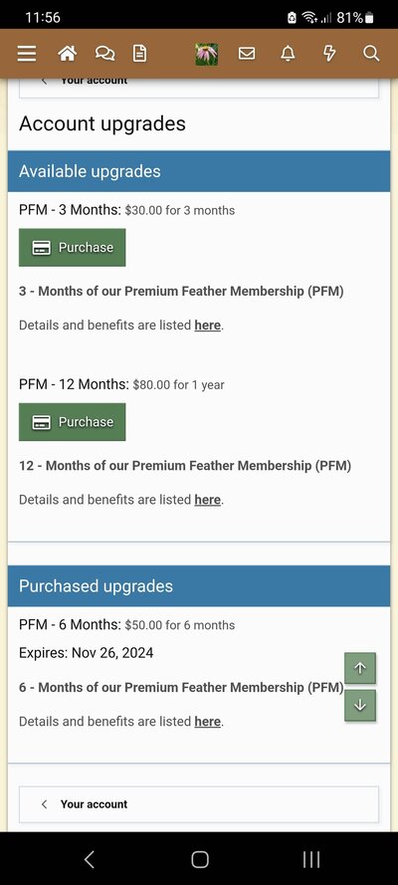The width and height of the screenshot is (398, 885).
Task: Open What's new lightning bolt icon
Action: click(x=329, y=54)
